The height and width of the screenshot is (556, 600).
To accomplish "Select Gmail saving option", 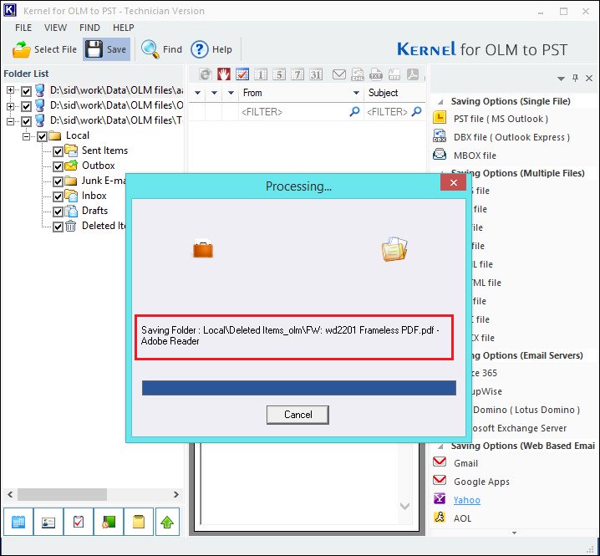I will tap(465, 463).
